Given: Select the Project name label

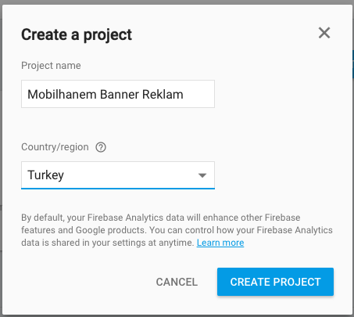Looking at the screenshot, I should 51,66.
